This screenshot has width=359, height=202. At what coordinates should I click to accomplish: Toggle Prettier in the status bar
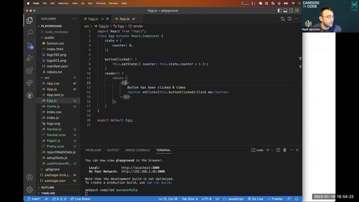point(275,199)
